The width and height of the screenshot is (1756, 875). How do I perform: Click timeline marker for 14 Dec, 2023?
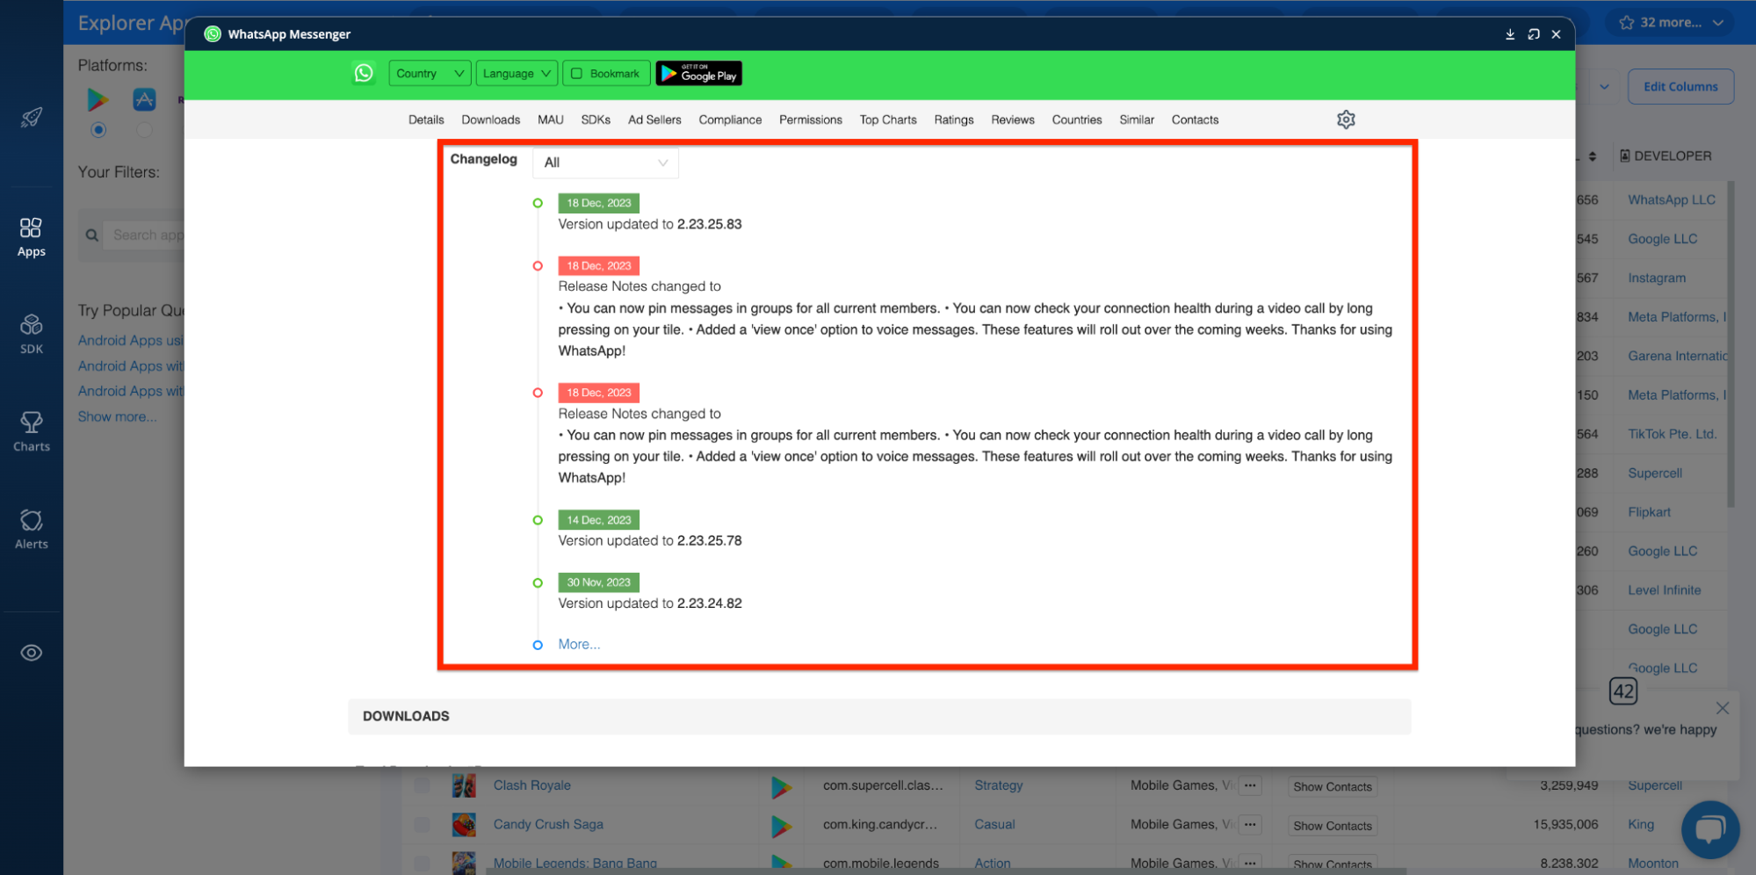(538, 520)
